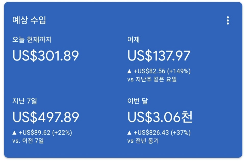Select the +US$89.62 (+22%) change text
The width and height of the screenshot is (245, 161).
(x=46, y=133)
